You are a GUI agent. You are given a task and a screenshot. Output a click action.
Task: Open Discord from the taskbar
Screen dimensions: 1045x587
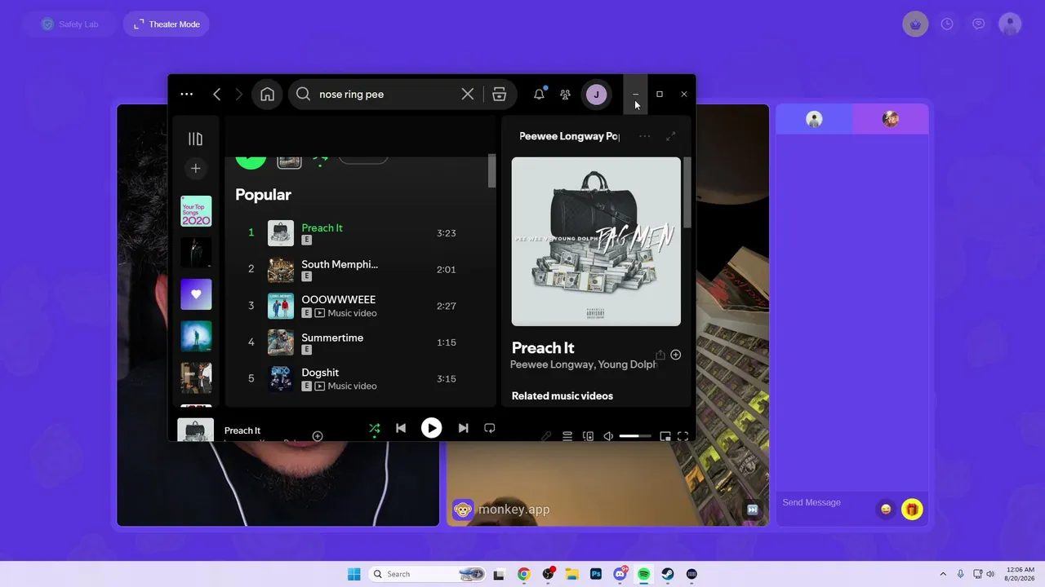coord(620,574)
